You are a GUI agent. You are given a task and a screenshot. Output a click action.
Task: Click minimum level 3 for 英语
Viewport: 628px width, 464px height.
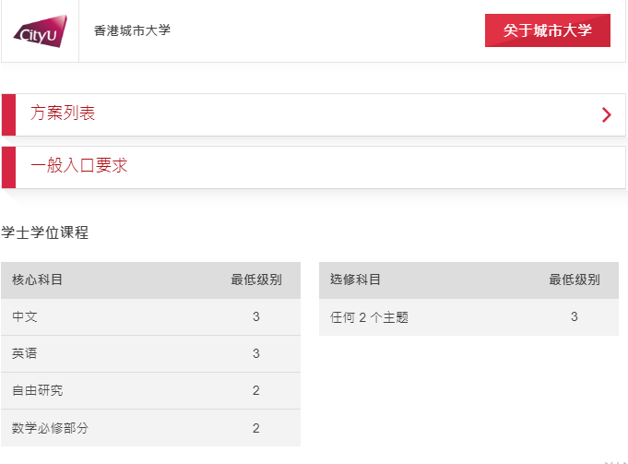coord(256,353)
